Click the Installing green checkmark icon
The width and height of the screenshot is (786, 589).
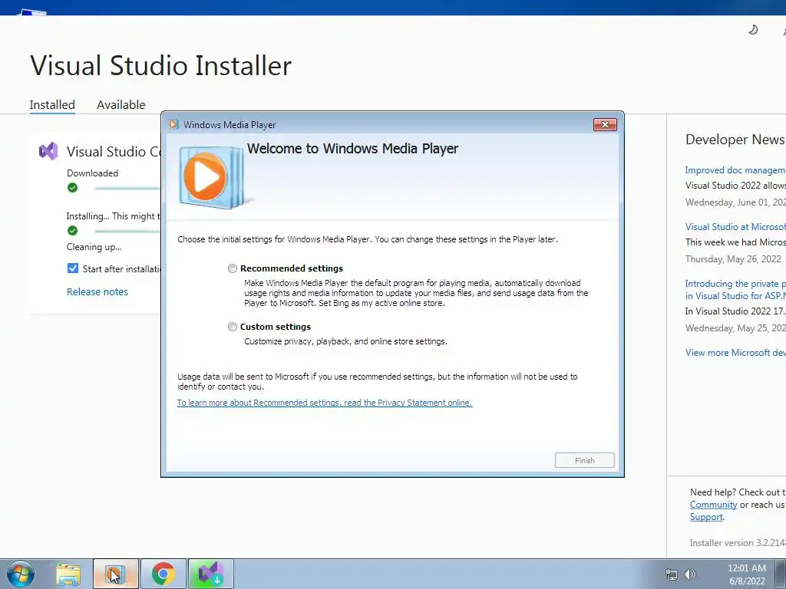point(73,230)
